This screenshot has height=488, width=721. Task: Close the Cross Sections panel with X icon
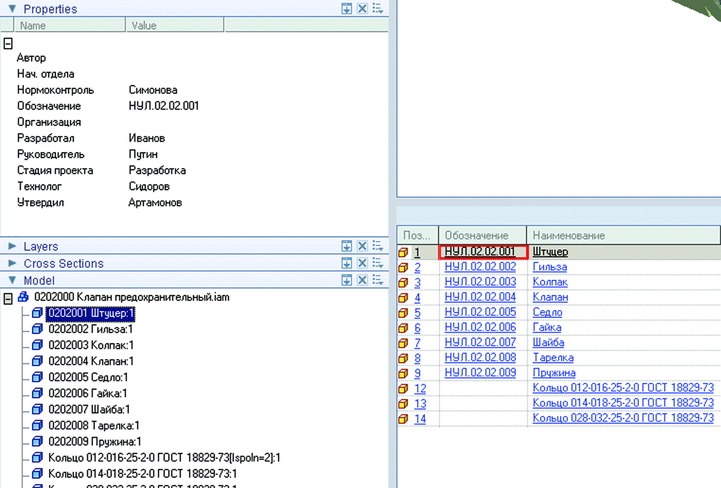pos(363,263)
